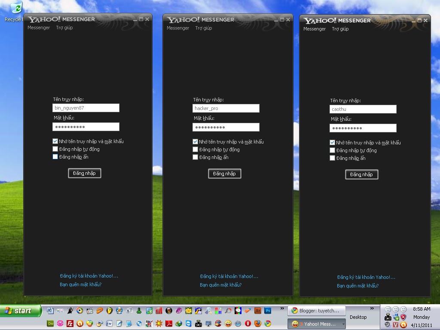Launch FL Studio fruit icon
Screen dimensions: 440x330
110,311
